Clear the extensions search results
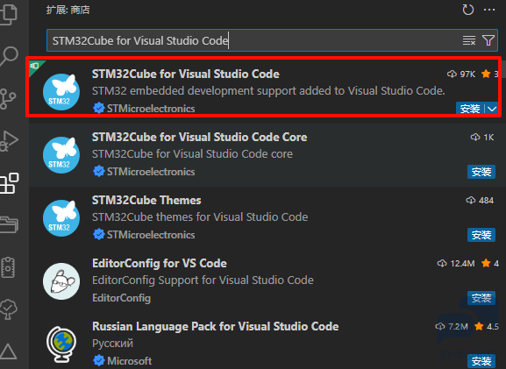This screenshot has height=369, width=506. click(x=469, y=40)
